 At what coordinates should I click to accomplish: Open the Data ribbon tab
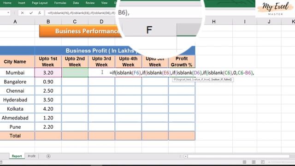[x=76, y=3]
